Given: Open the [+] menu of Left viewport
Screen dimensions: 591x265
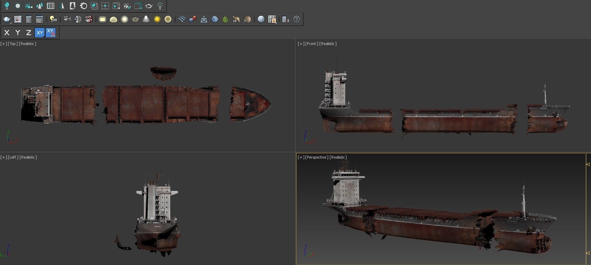Looking at the screenshot, I should point(3,157).
